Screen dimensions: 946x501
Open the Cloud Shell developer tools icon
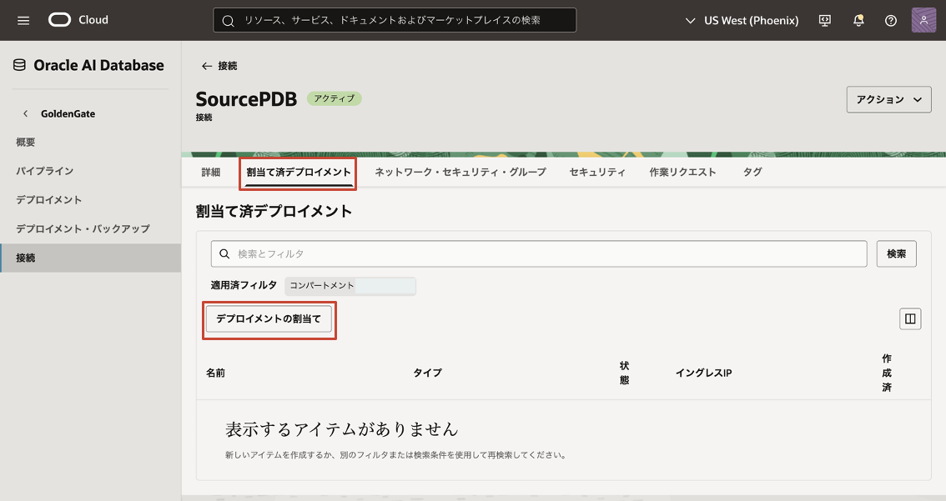click(x=825, y=20)
